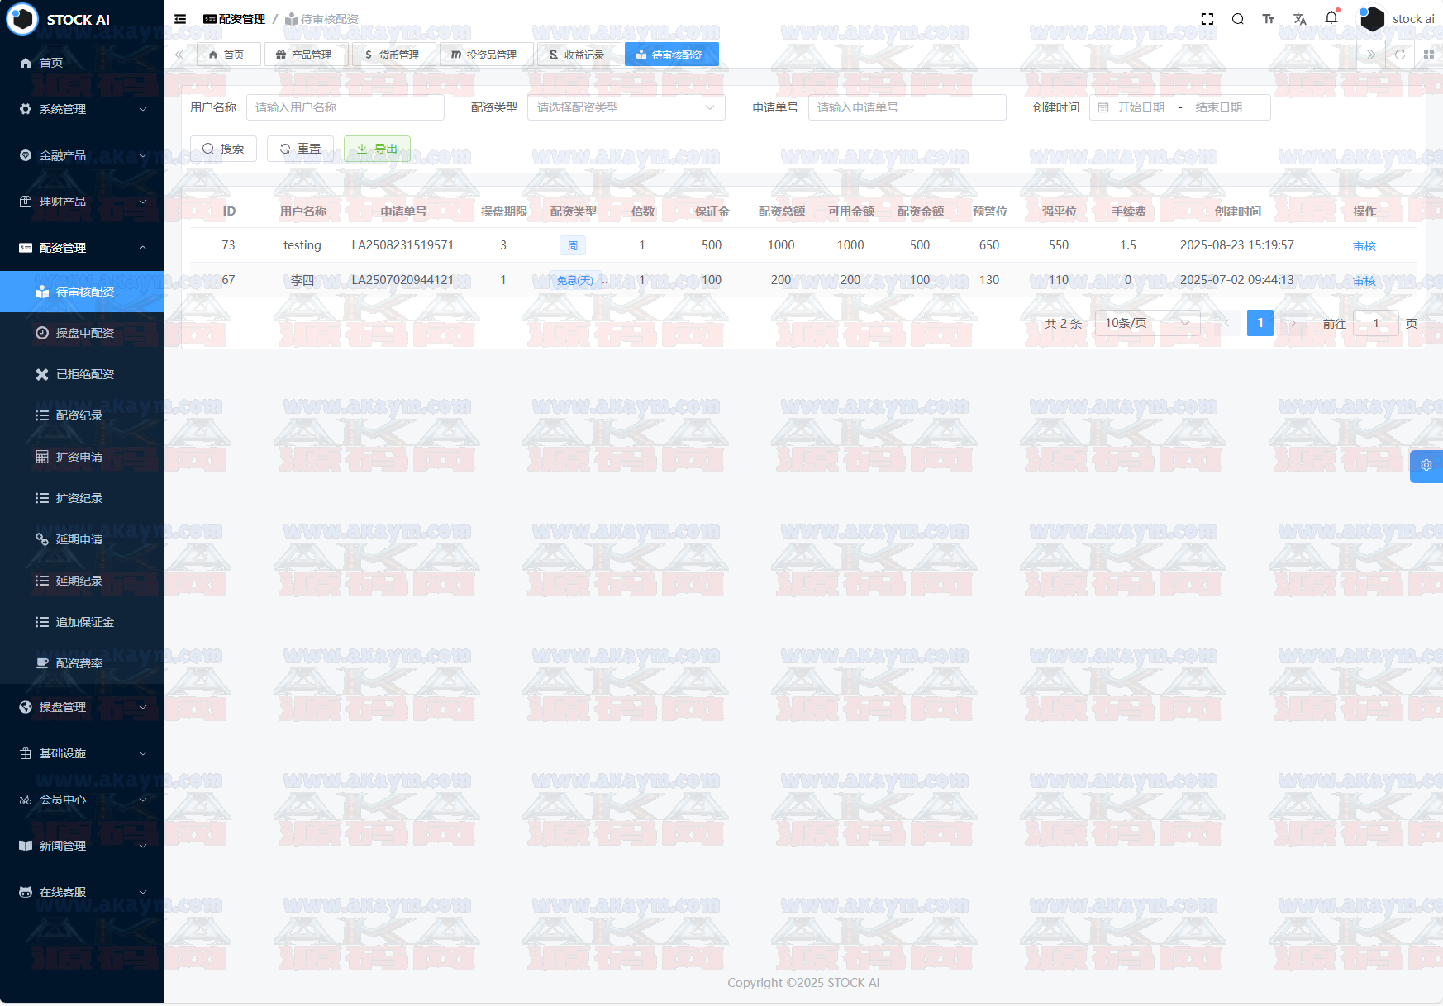Viewport: 1443px width, 1006px height.
Task: Open the notification bell
Action: (x=1331, y=18)
